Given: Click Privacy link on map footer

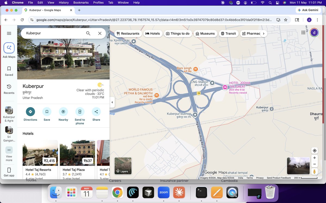Looking at the screenshot, I should 260,178.
